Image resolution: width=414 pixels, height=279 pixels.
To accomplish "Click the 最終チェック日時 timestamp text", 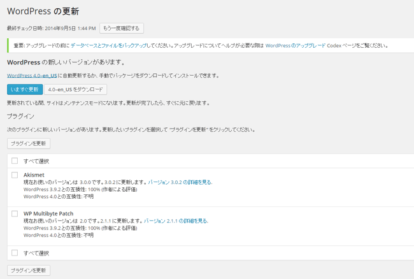I will [x=52, y=28].
